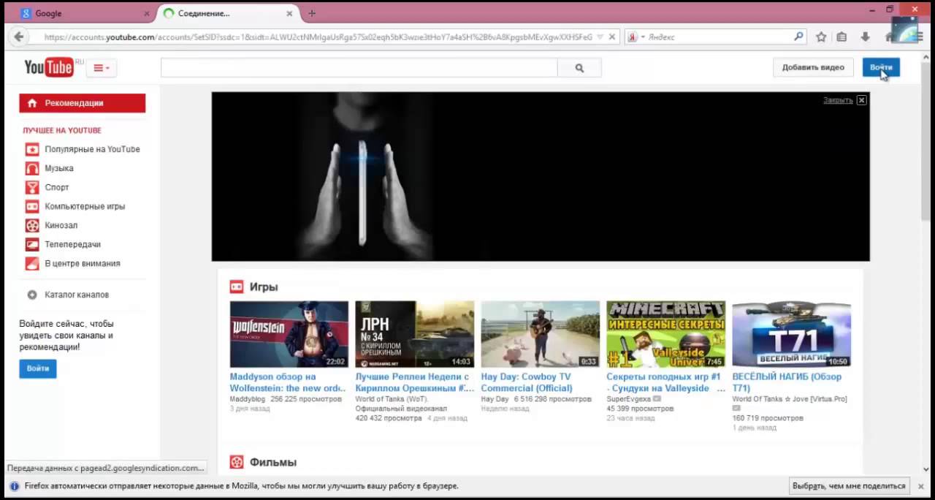Open the Maddyblog channel link
Screen dimensions: 935x500
(248, 400)
